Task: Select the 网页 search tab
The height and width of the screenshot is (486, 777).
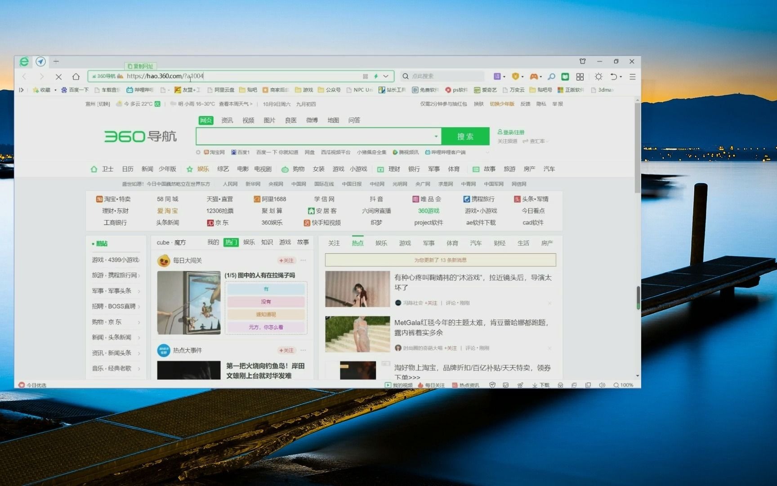Action: [206, 120]
